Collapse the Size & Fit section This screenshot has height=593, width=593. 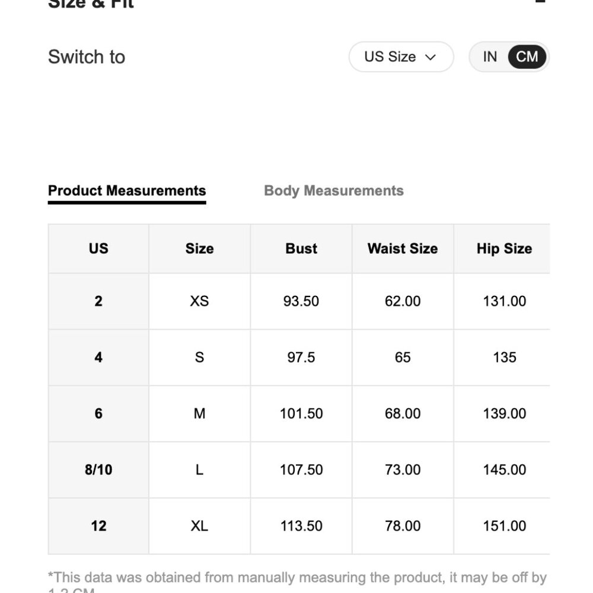[540, 2]
